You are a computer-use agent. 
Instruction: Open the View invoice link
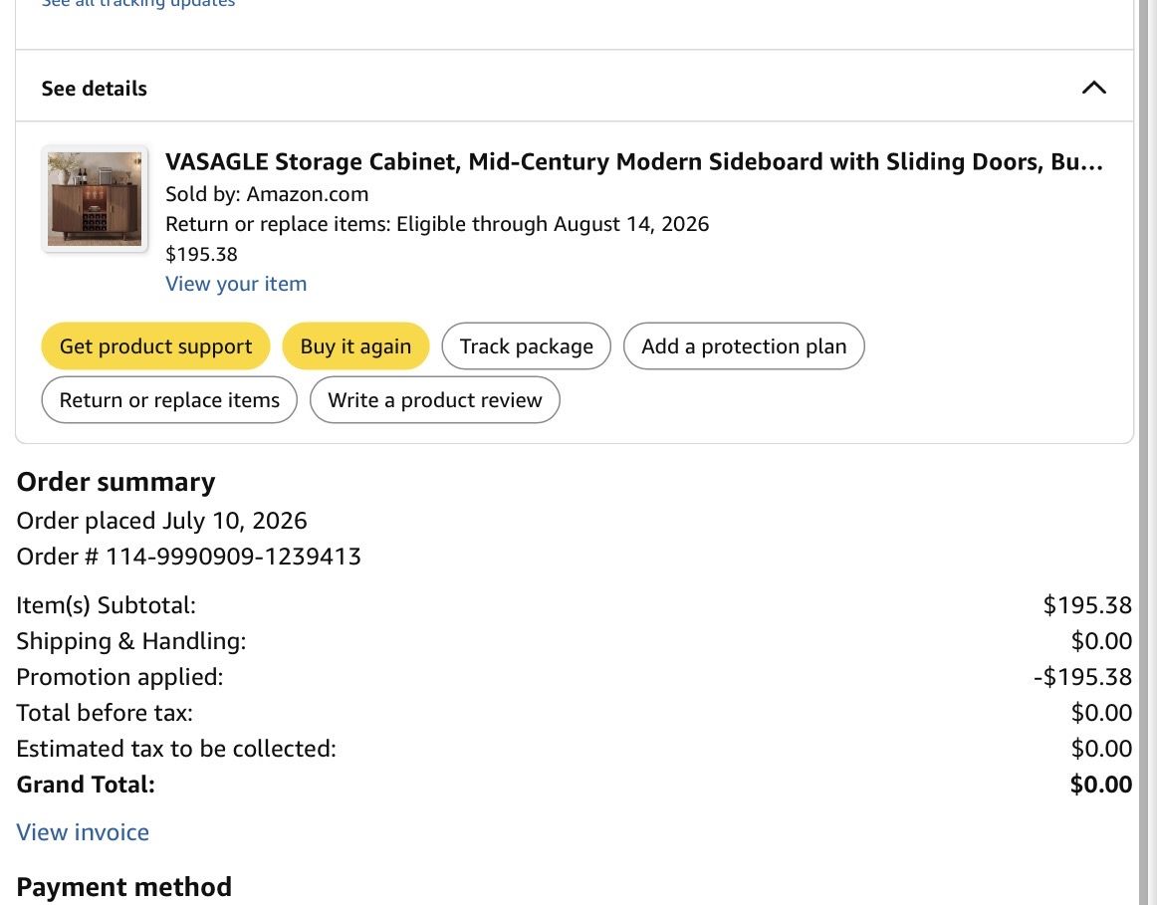(x=83, y=832)
